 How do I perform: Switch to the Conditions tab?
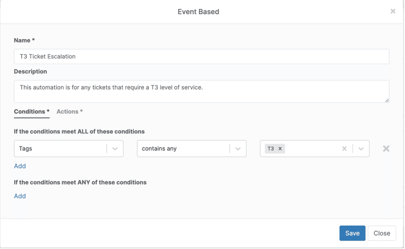point(32,112)
